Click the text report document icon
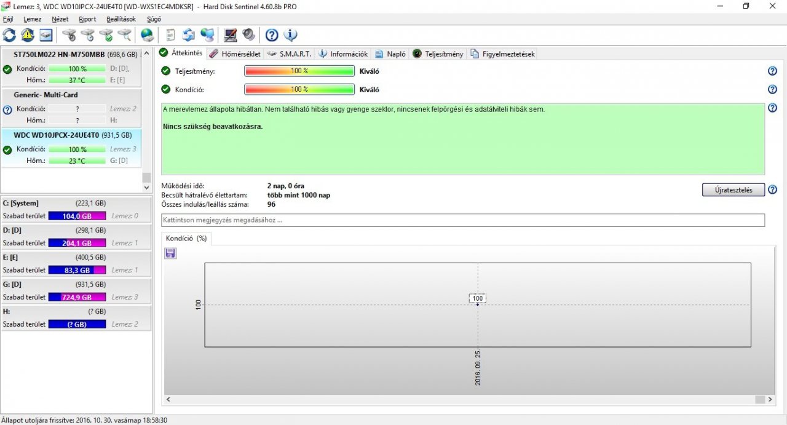Image resolution: width=787 pixels, height=425 pixels. pos(170,35)
